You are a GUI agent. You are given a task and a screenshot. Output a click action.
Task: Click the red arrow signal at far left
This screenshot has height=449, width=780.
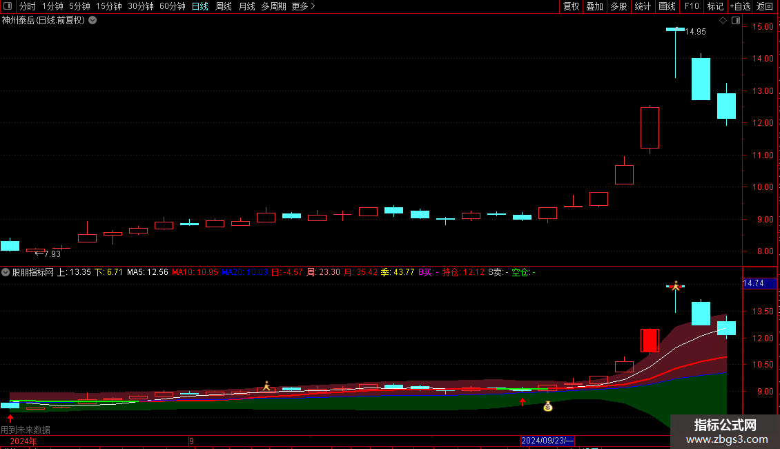pos(10,418)
